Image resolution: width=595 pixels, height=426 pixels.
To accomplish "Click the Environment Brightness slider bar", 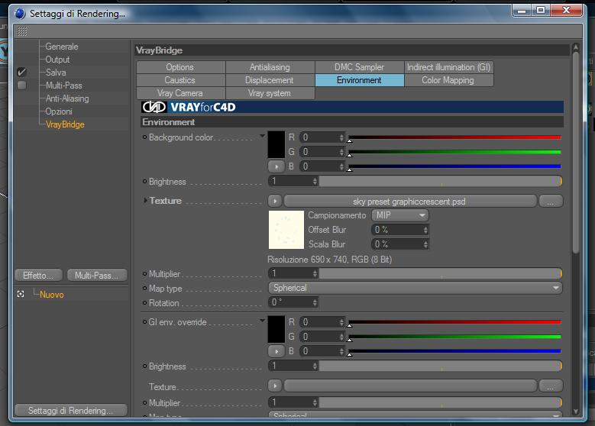I will [x=441, y=182].
